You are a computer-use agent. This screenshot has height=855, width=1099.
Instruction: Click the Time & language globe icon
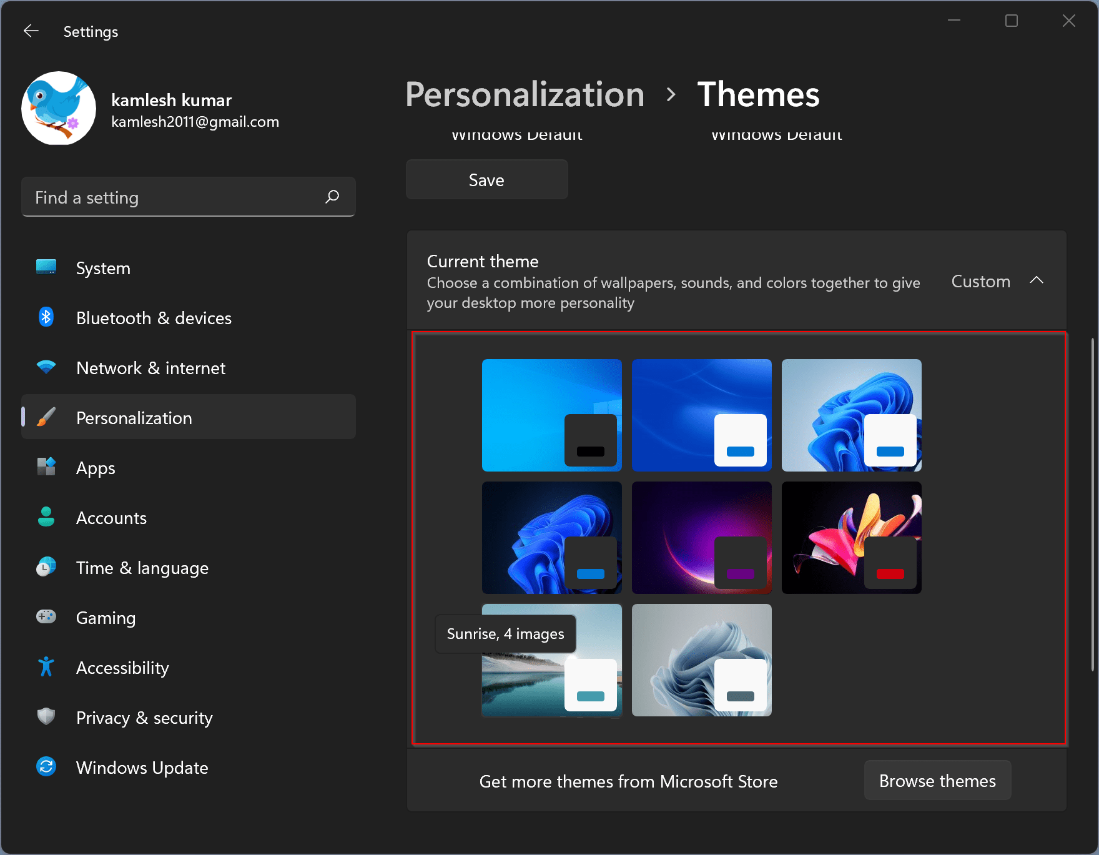pos(46,567)
